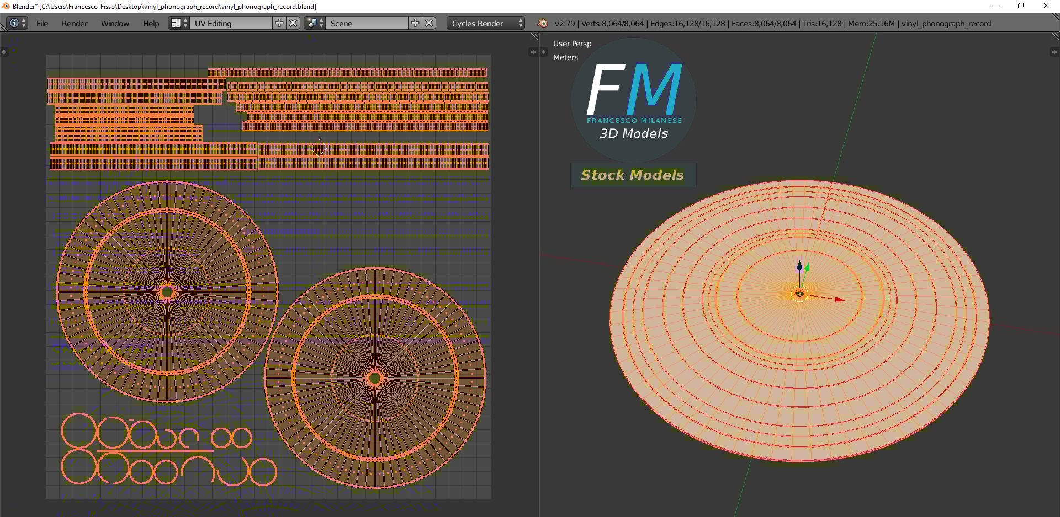Click the Window menu item
The image size is (1060, 517).
click(x=116, y=23)
